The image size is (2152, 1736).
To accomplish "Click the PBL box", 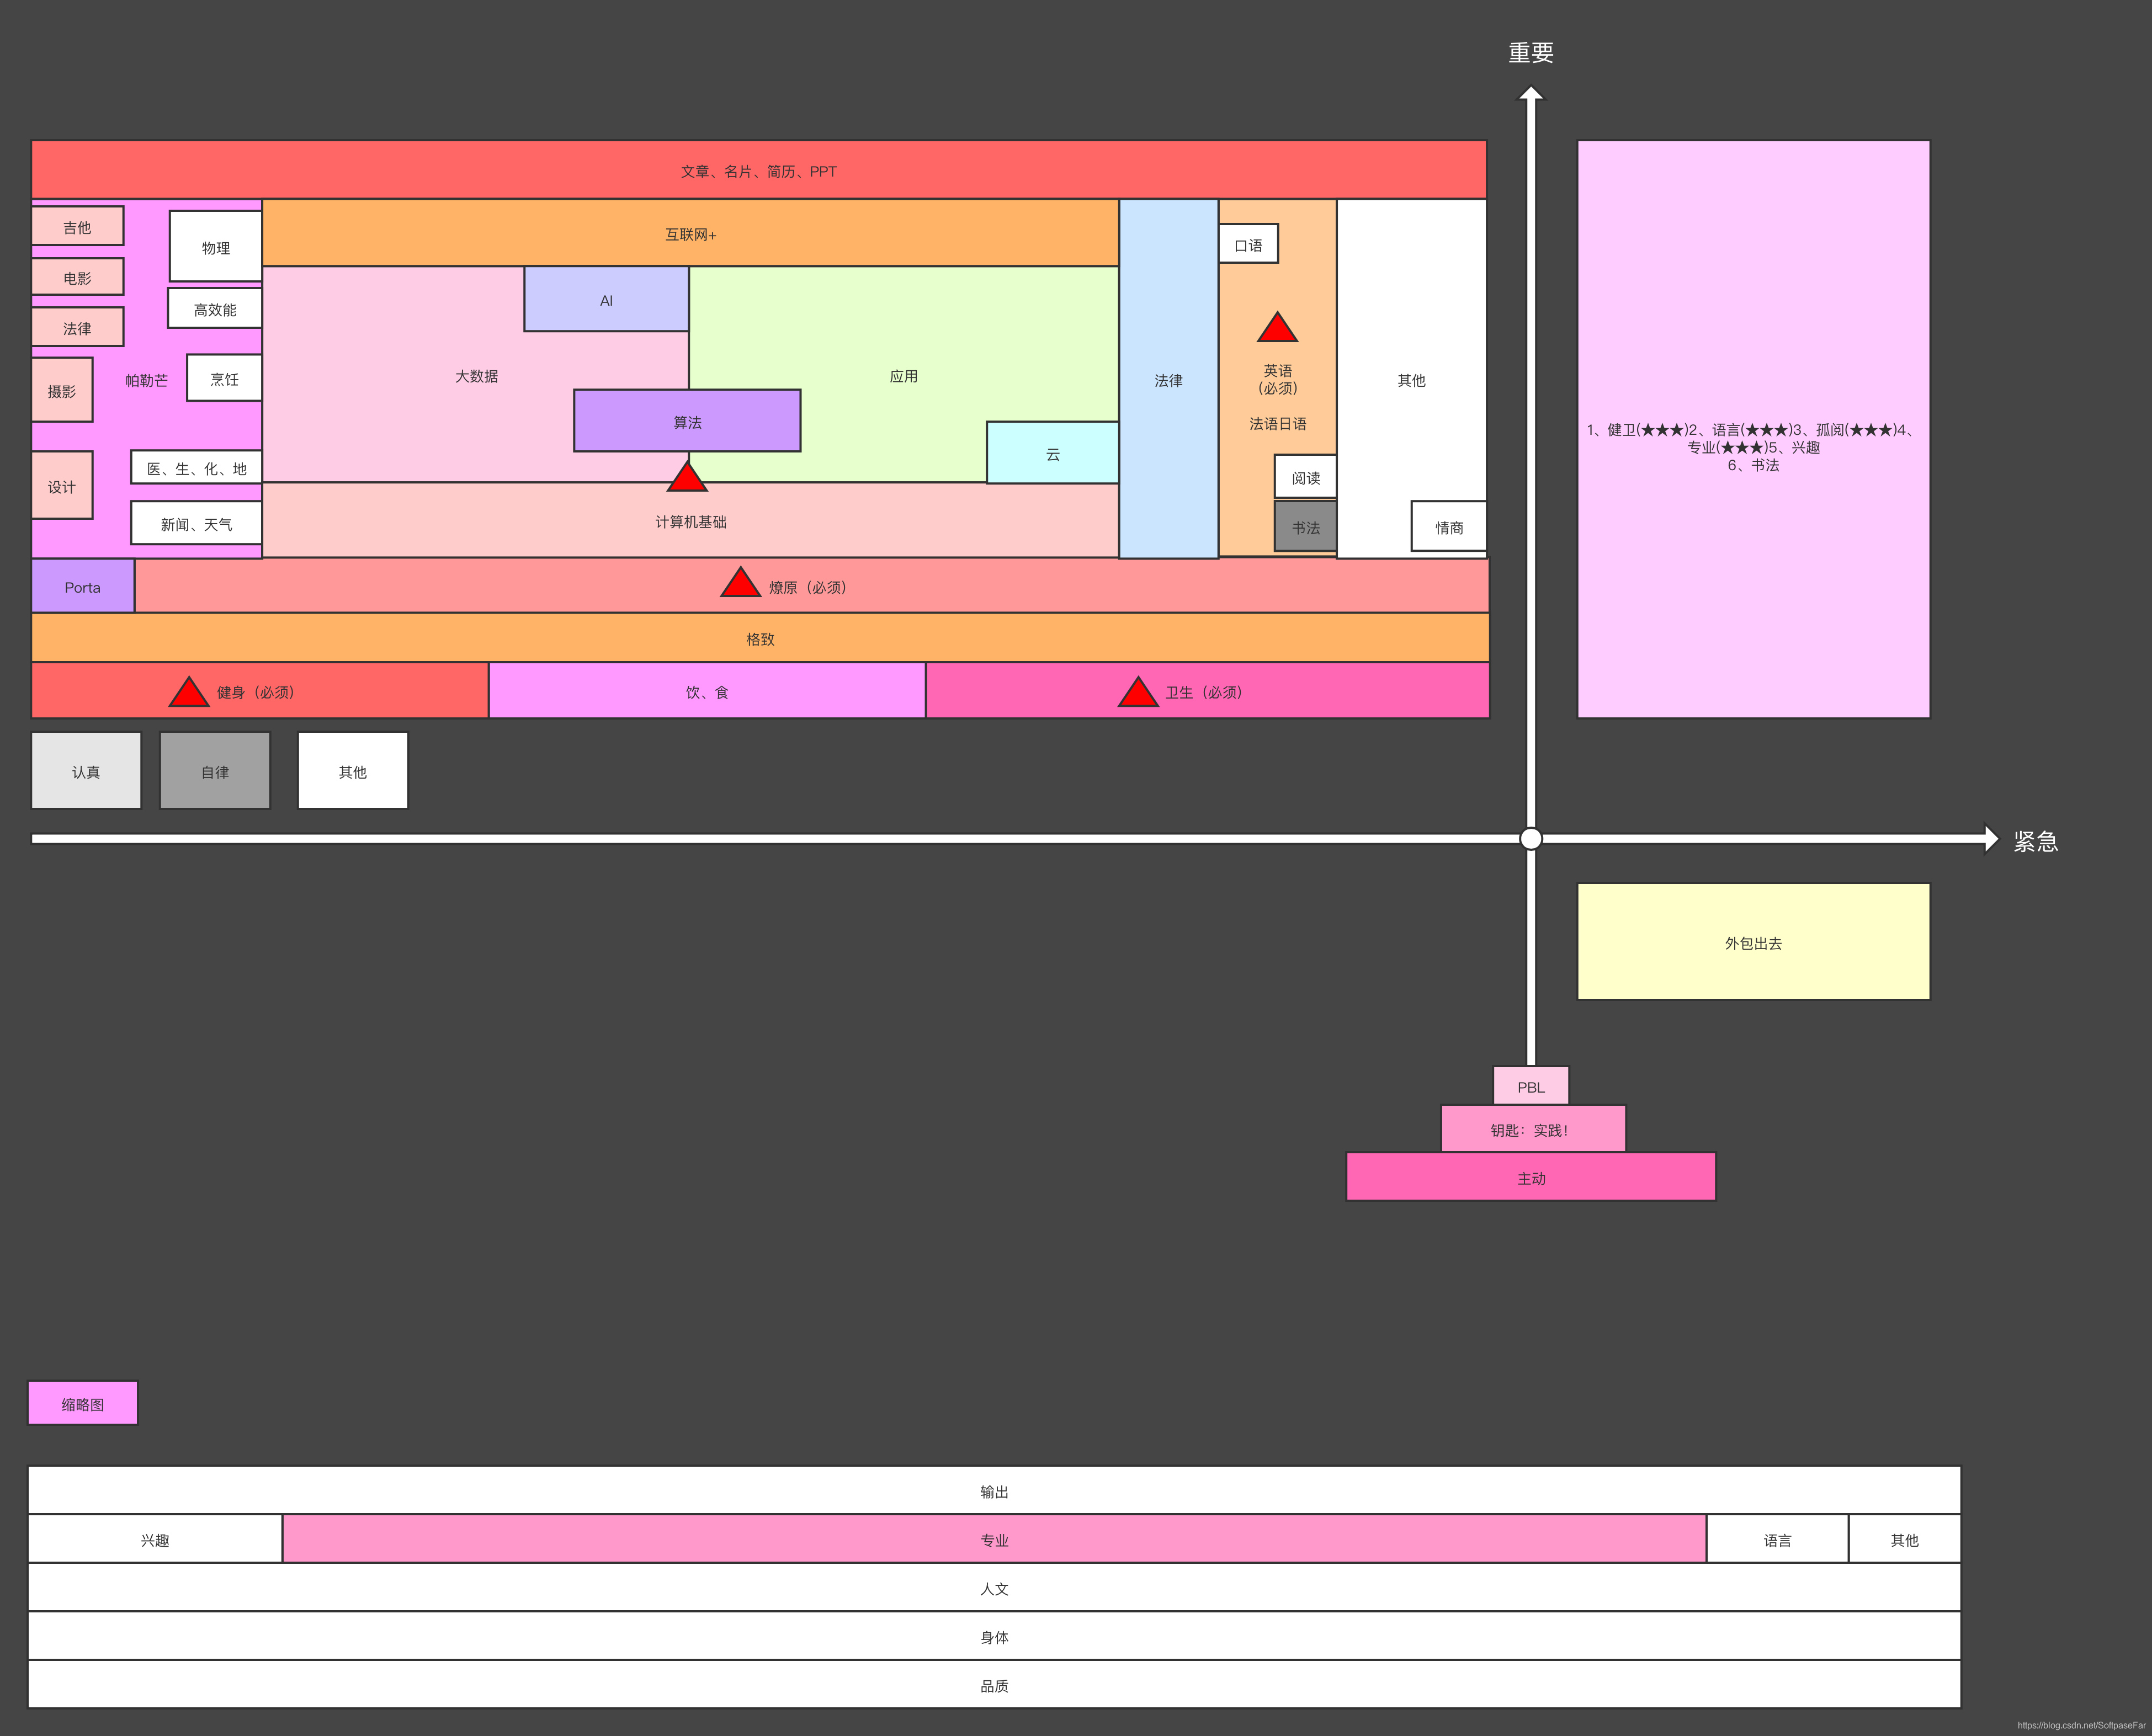I will [x=1531, y=1086].
